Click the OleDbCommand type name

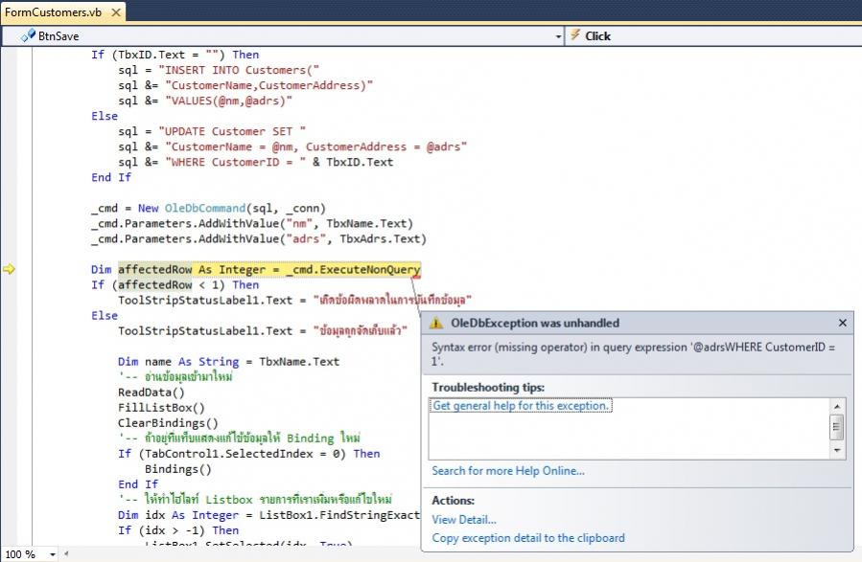[205, 209]
